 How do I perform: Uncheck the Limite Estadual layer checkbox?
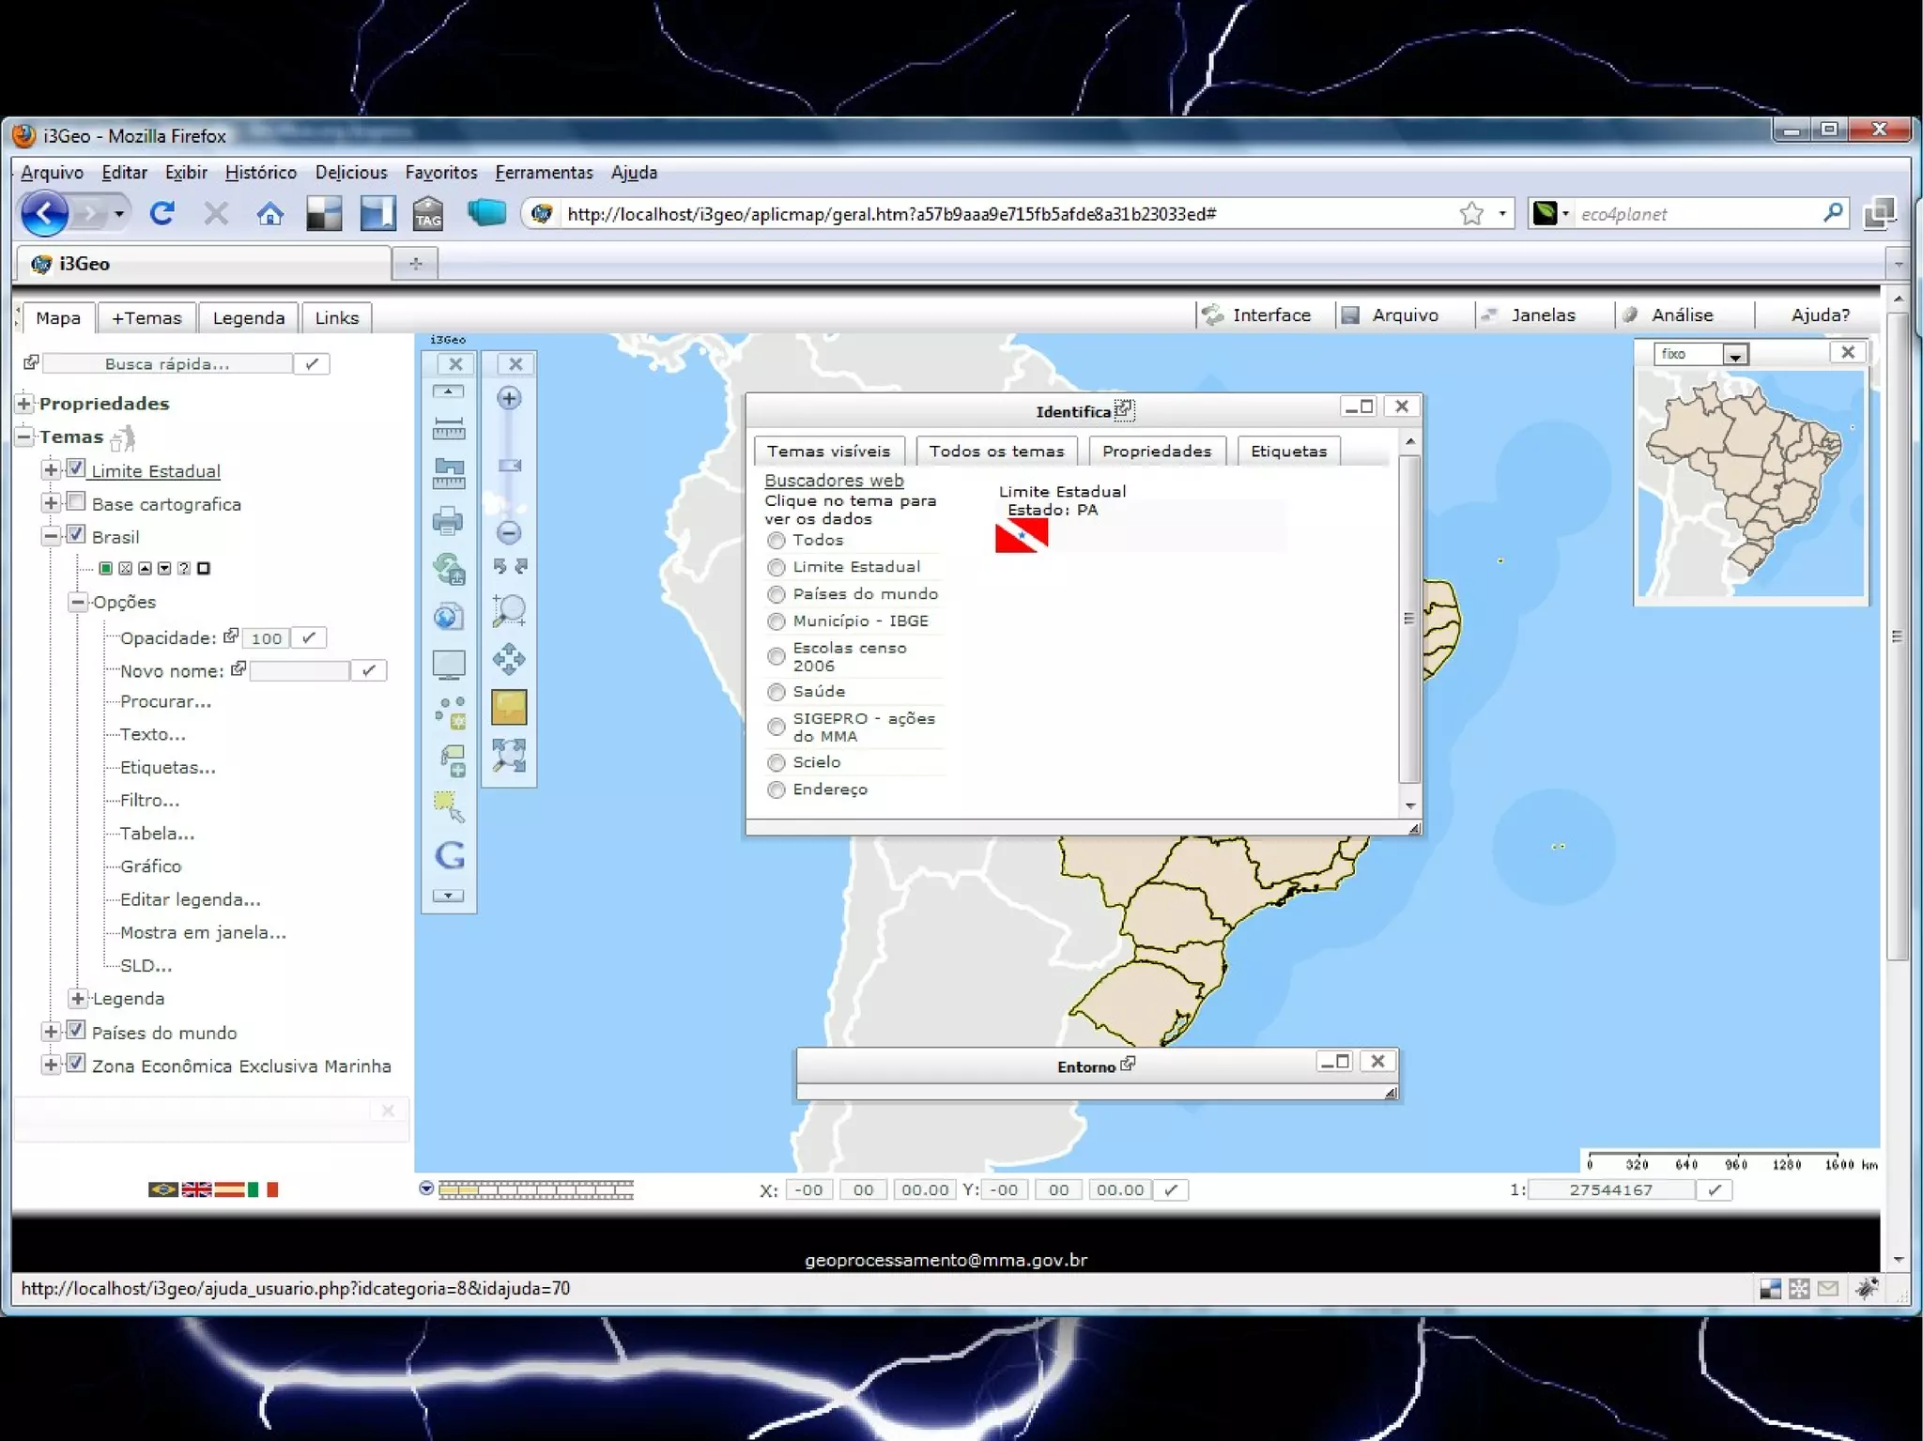pos(76,468)
